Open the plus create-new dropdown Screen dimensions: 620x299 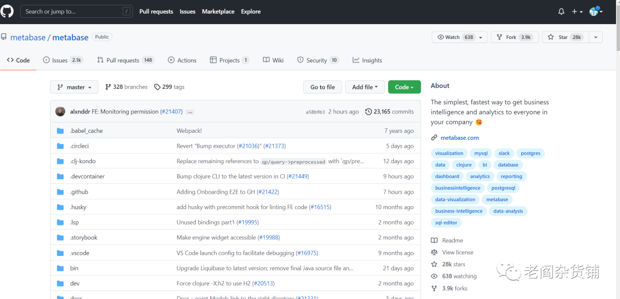coord(577,12)
